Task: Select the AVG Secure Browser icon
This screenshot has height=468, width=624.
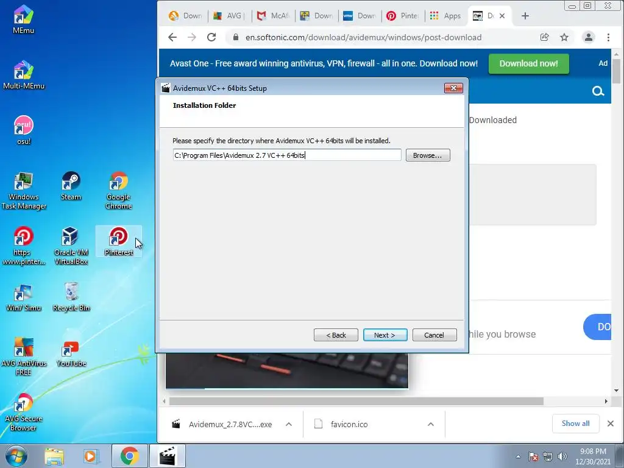Action: pos(24,413)
